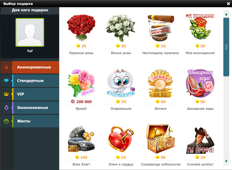
Task: Click the scrollbar up arrow
Action: (x=226, y=14)
